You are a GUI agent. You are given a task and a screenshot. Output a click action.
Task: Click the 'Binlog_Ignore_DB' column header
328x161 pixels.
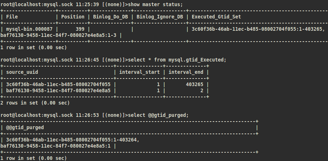160,17
